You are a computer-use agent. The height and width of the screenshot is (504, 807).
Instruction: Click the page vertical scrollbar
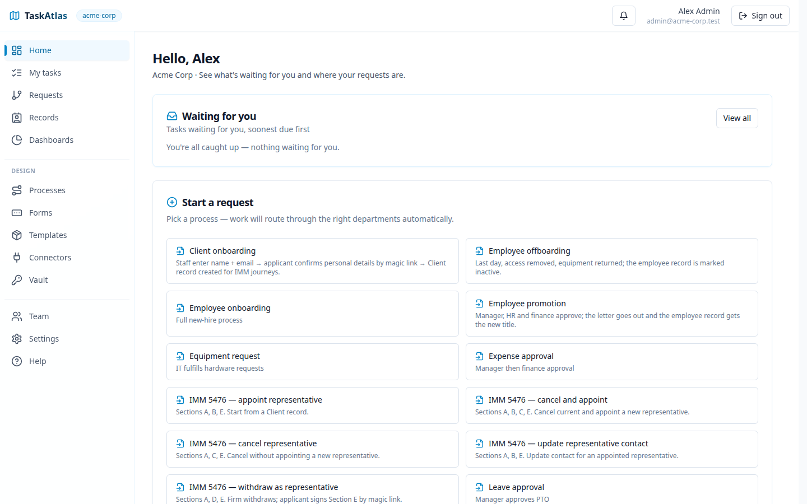click(803, 252)
